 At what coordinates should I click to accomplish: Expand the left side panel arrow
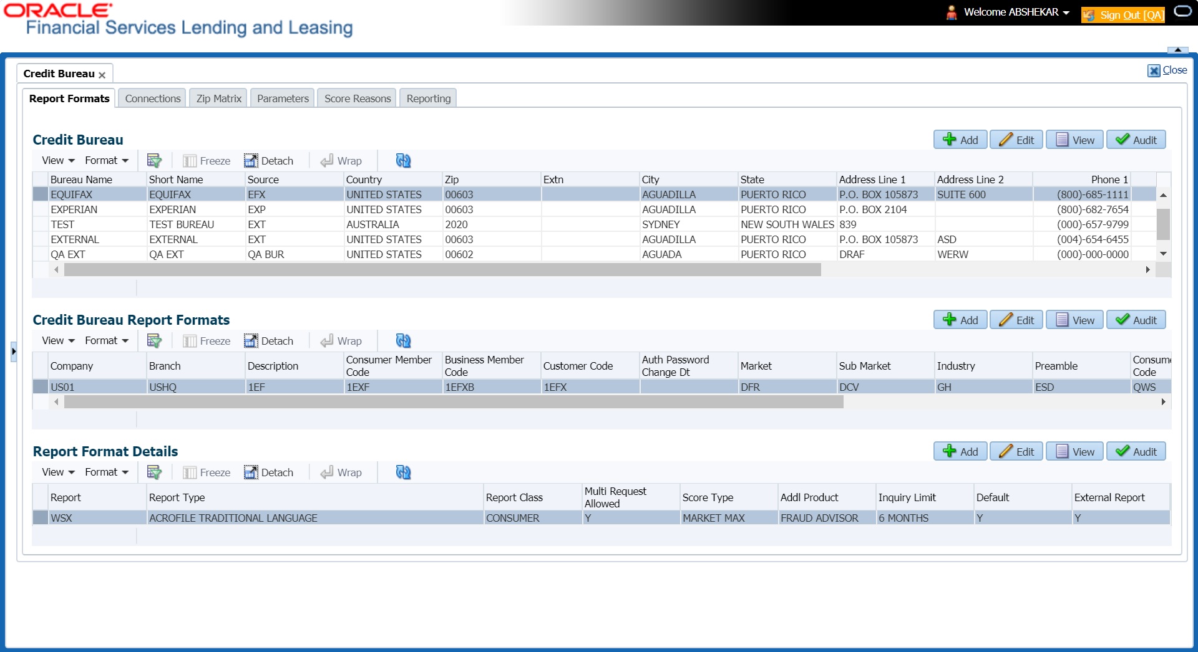[14, 352]
